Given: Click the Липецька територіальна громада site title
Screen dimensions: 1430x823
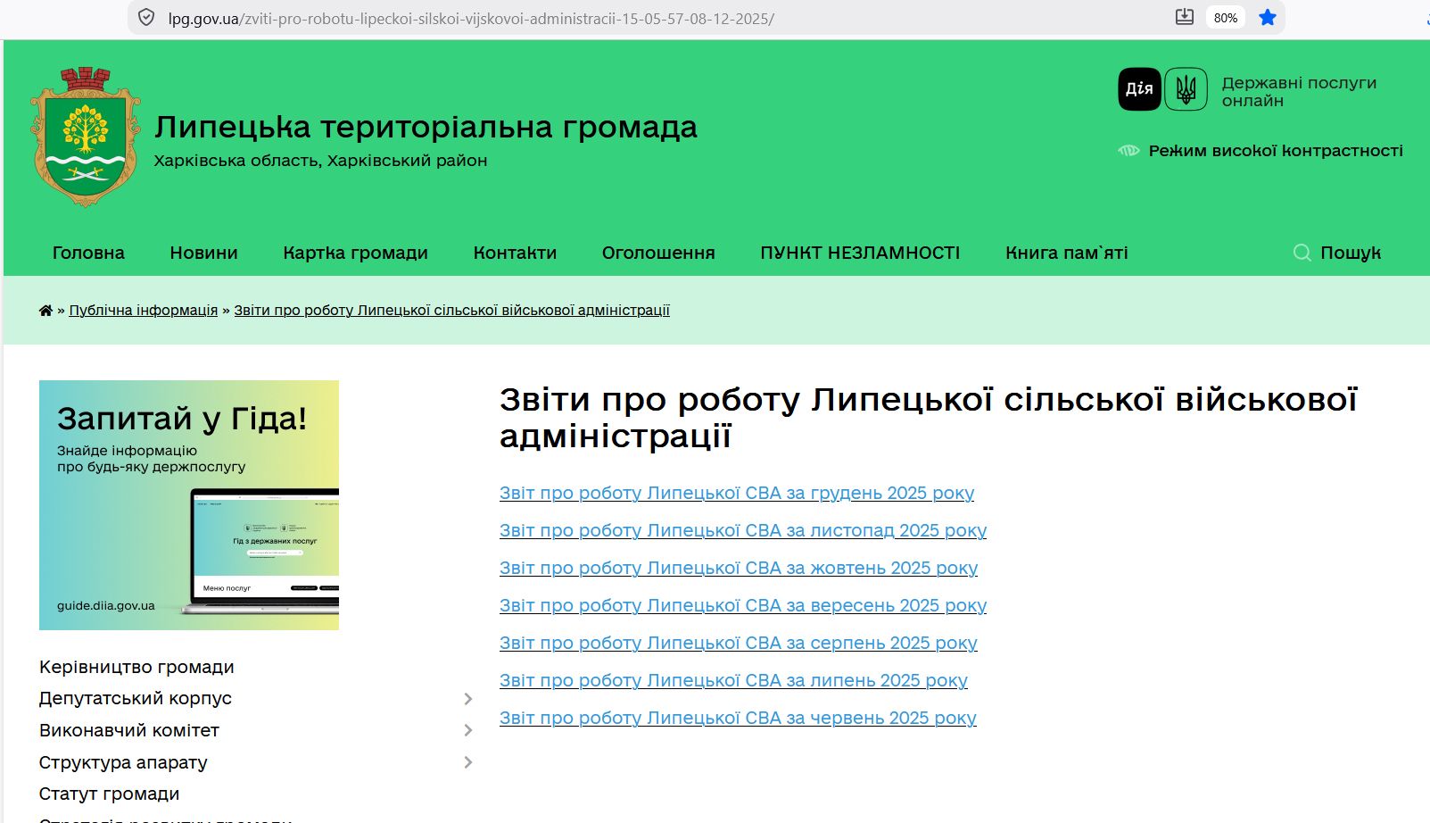Looking at the screenshot, I should pos(426,128).
